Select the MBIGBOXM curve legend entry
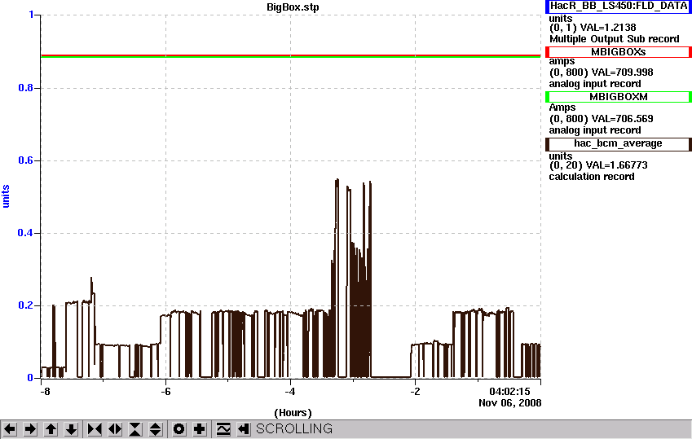692x439 pixels. click(x=619, y=97)
